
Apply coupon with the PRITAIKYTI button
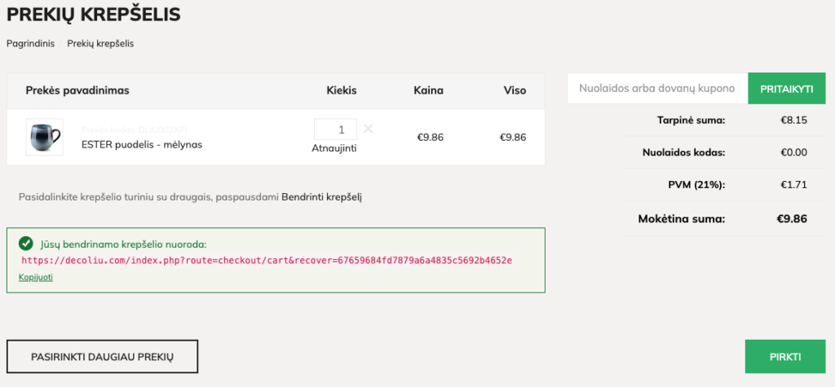coord(787,88)
